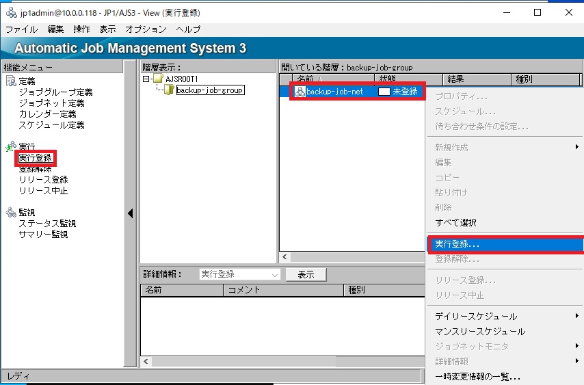
Task: Click left arrow of detail table scrollbar
Action: (x=146, y=361)
